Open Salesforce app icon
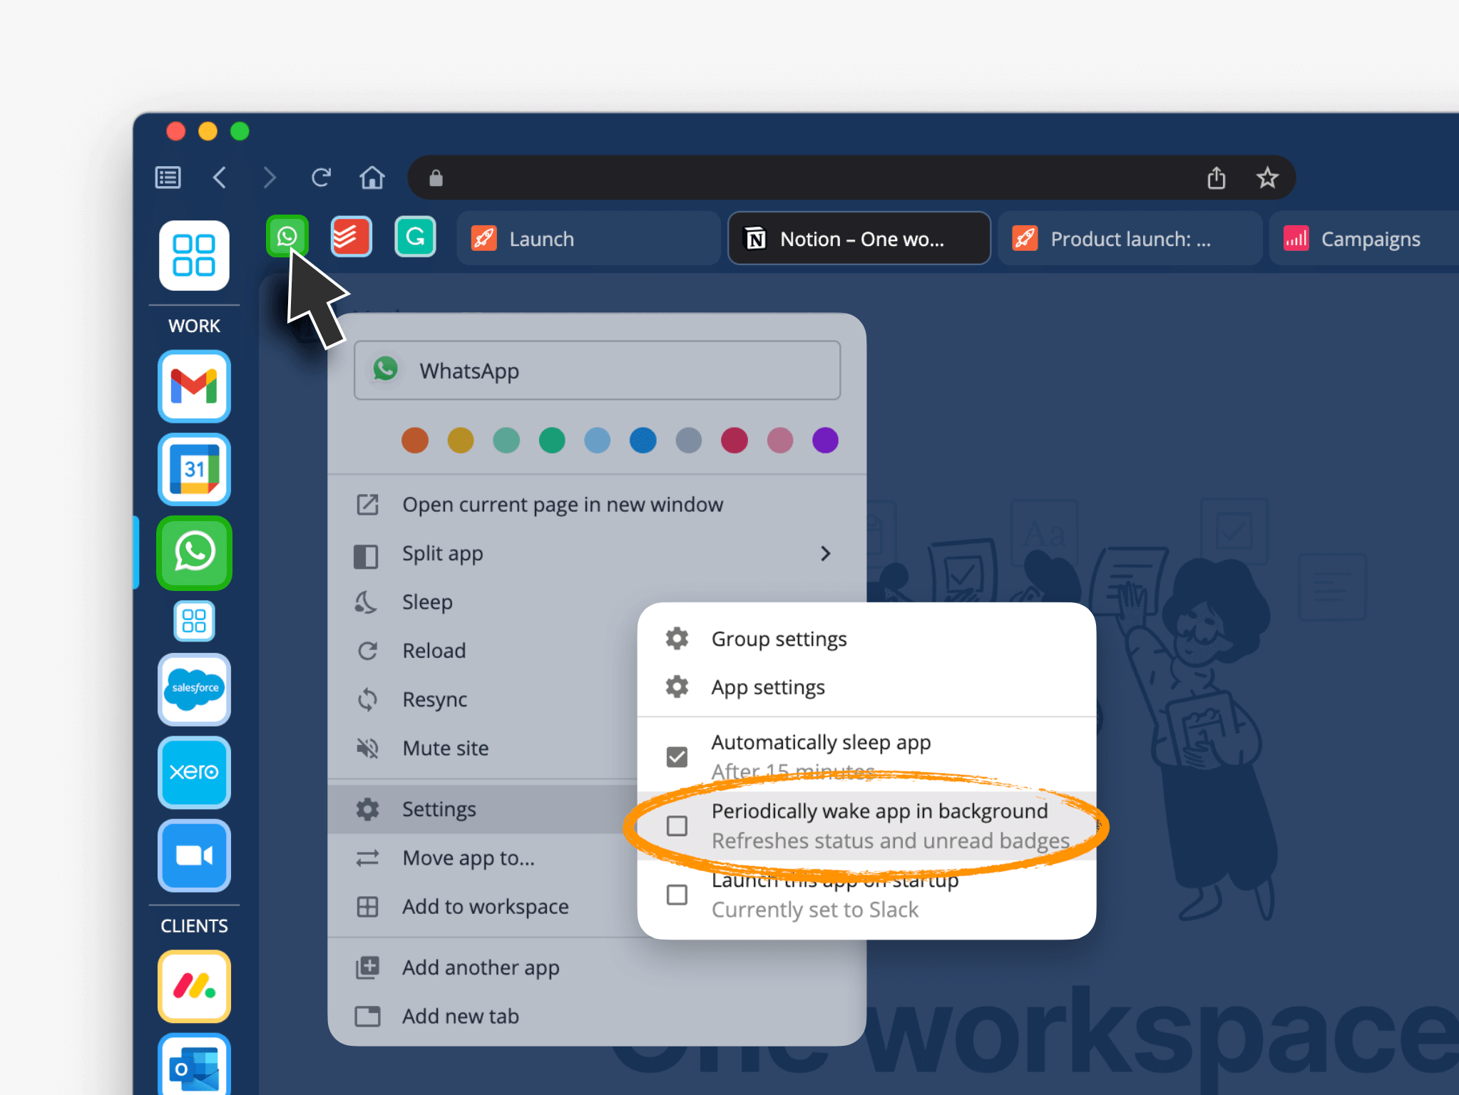 coord(195,690)
